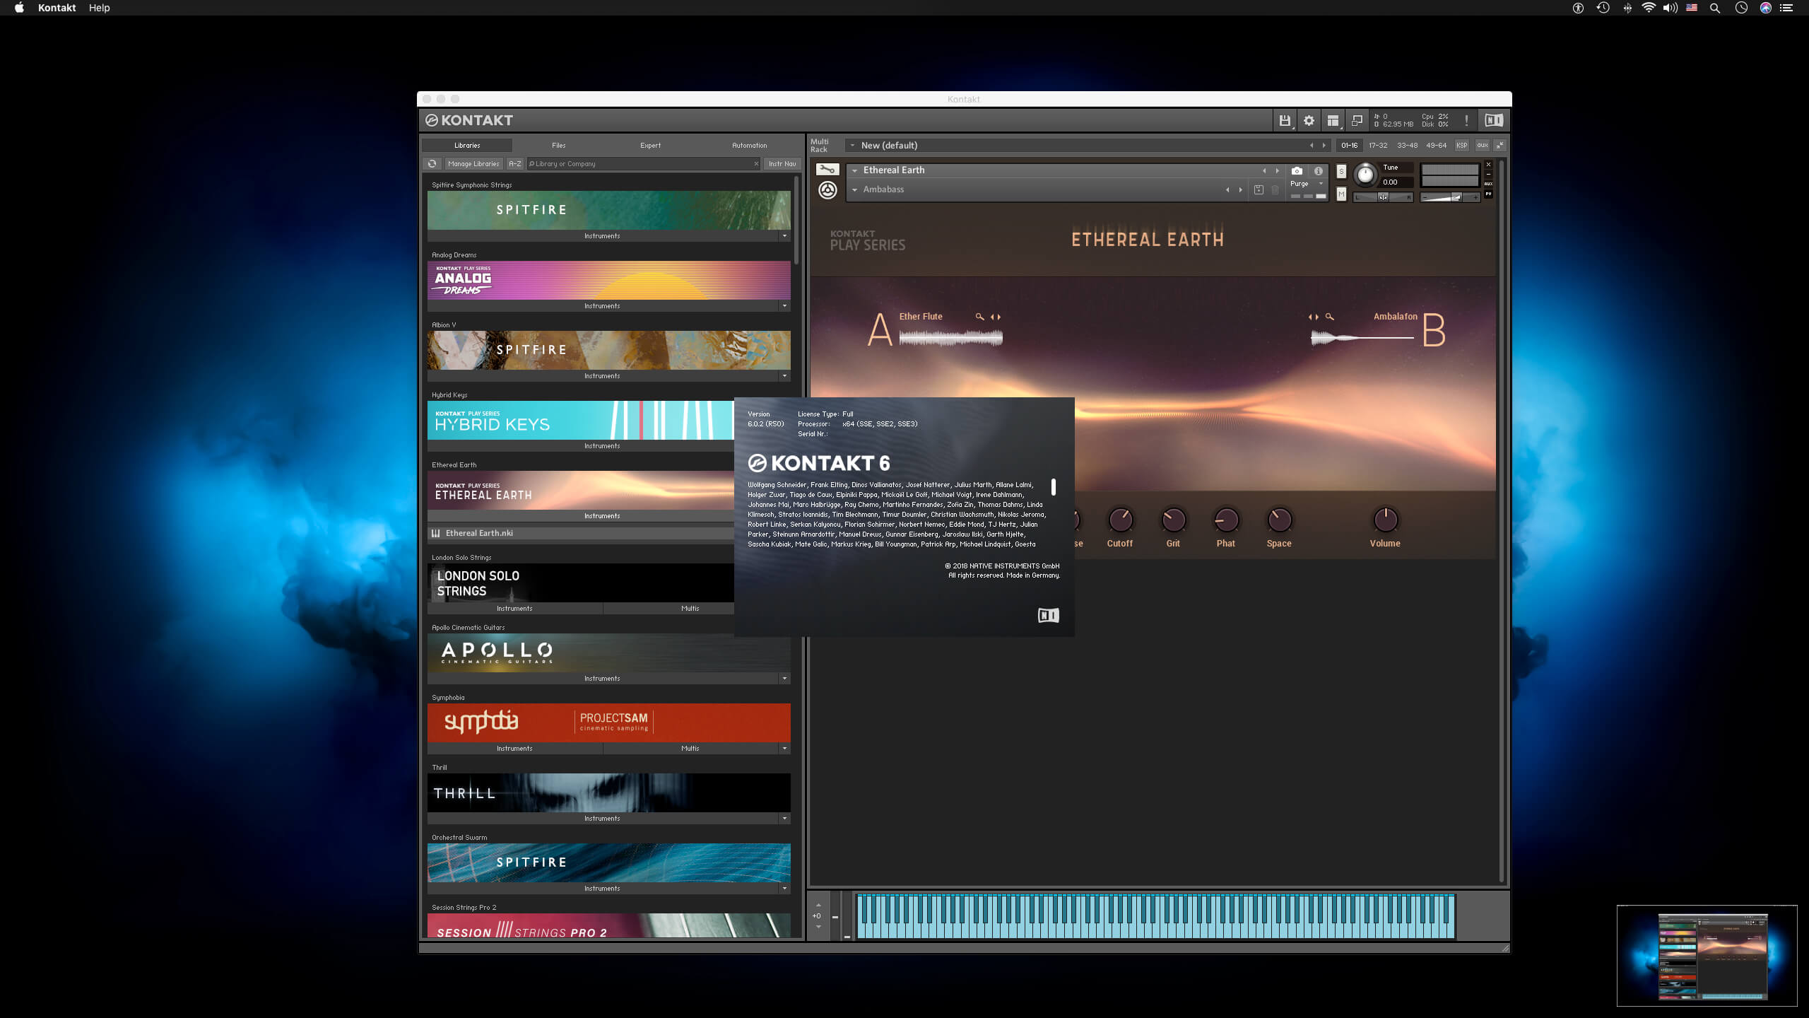This screenshot has height=1018, width=1809.
Task: Click the Instr Nav button
Action: [782, 164]
